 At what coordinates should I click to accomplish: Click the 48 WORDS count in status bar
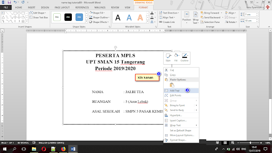[23, 143]
